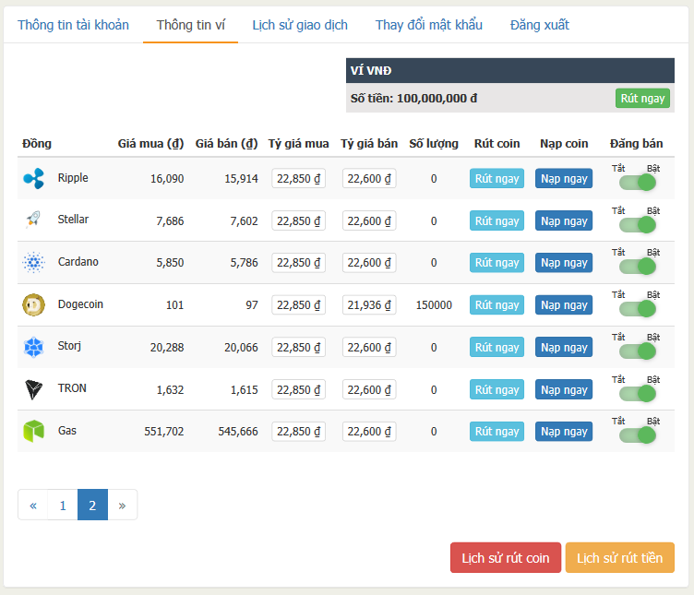The height and width of the screenshot is (595, 694).
Task: Click the Storj coin logo
Action: [x=33, y=347]
